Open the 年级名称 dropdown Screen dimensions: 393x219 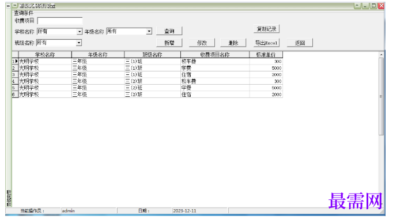pos(149,31)
